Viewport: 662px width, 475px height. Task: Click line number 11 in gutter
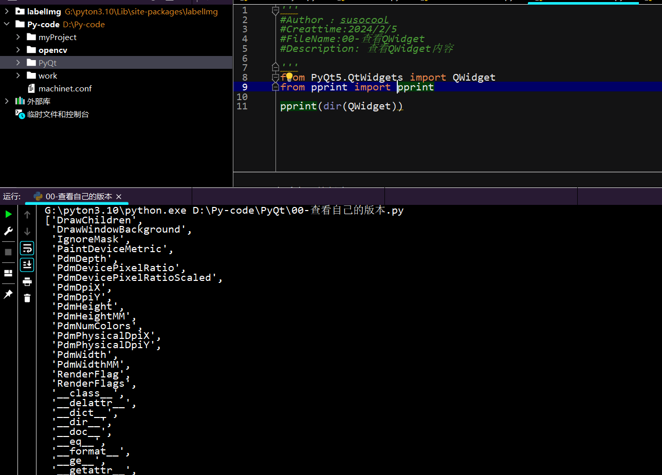click(x=242, y=106)
